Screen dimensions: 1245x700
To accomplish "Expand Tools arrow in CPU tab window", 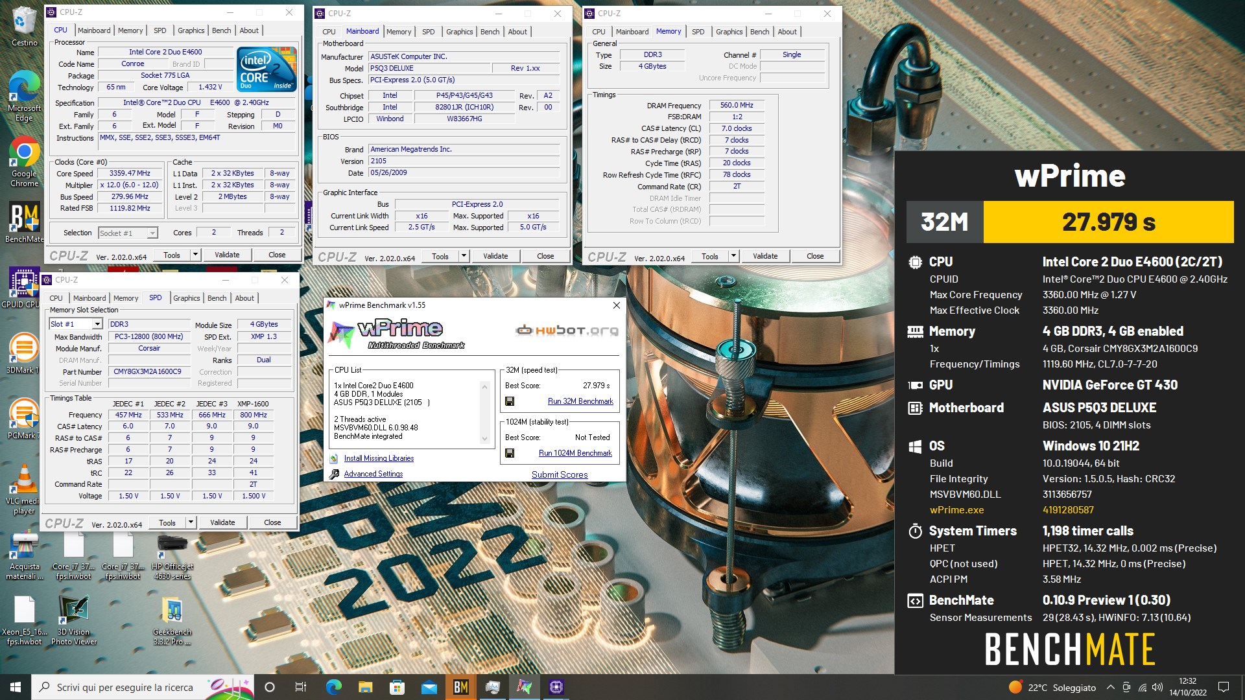I will (x=195, y=255).
